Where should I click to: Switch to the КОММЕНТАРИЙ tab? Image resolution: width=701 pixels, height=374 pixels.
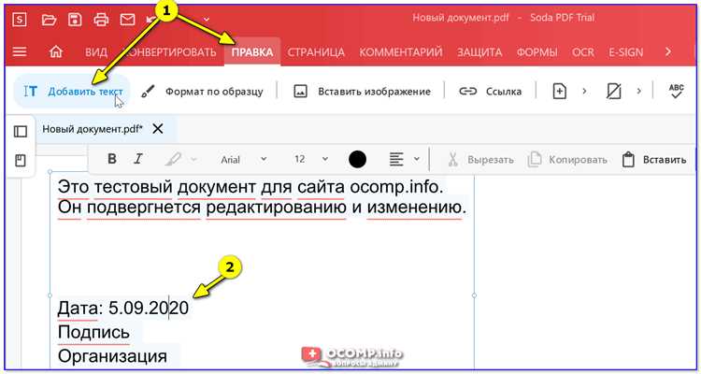[401, 52]
